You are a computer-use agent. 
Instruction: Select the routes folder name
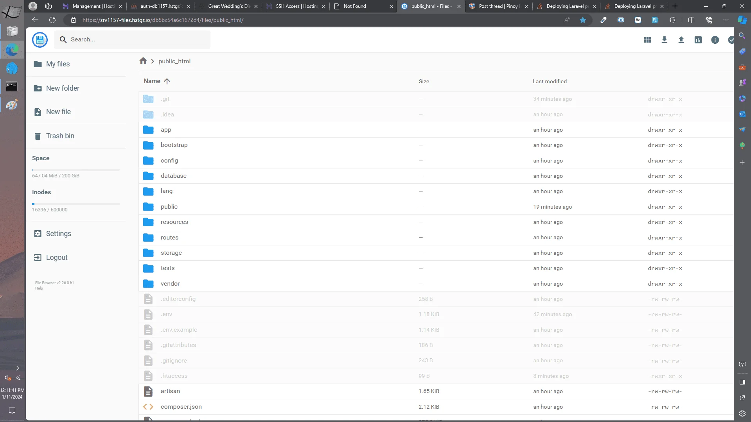pyautogui.click(x=169, y=238)
